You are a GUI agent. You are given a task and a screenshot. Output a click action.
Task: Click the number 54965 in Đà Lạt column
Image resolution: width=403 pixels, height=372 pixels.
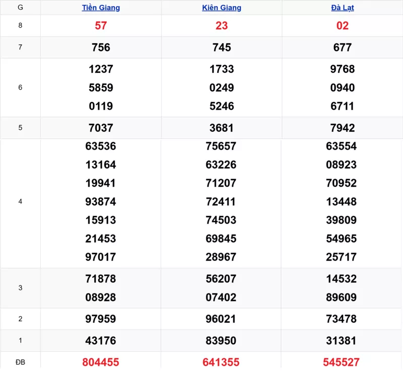point(343,238)
